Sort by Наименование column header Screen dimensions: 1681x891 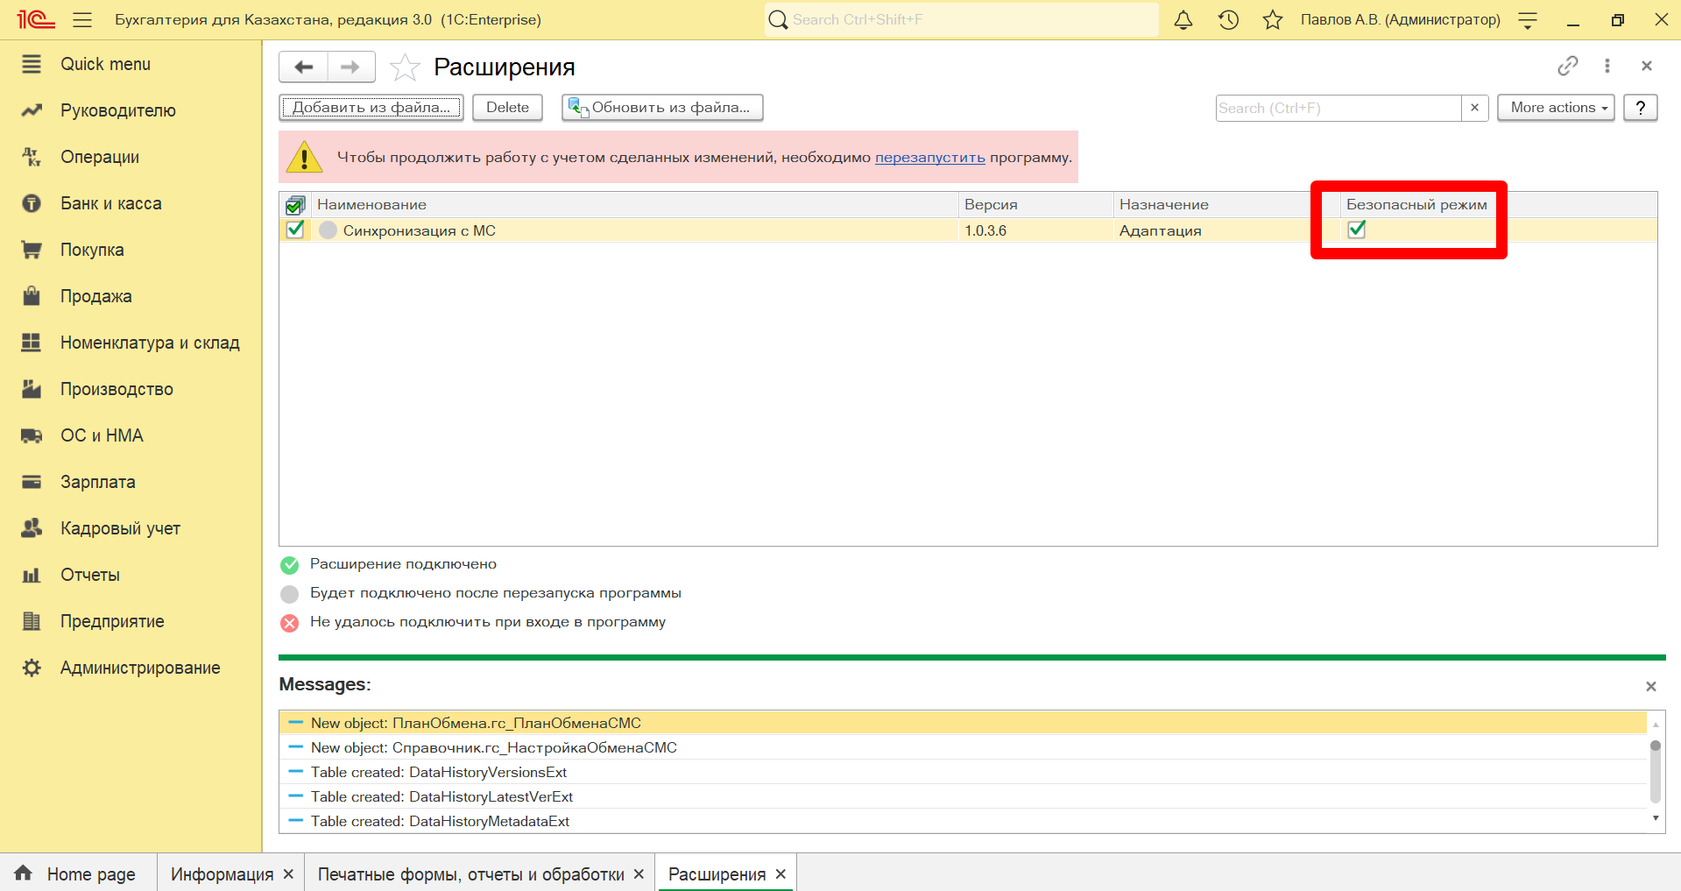[635, 204]
